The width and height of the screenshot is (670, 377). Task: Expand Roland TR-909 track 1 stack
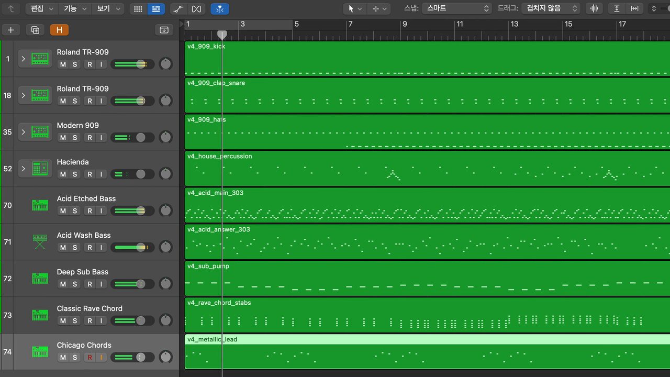click(x=23, y=59)
